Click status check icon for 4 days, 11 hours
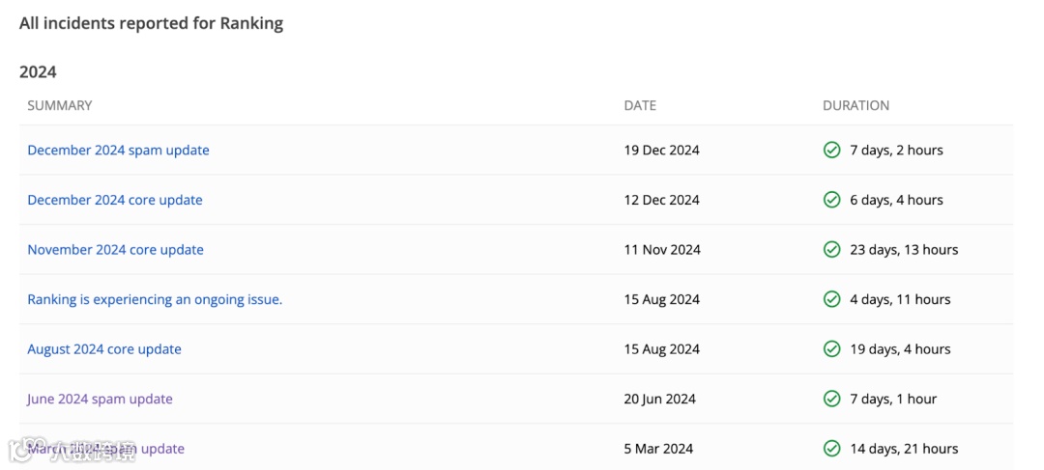 tap(831, 299)
